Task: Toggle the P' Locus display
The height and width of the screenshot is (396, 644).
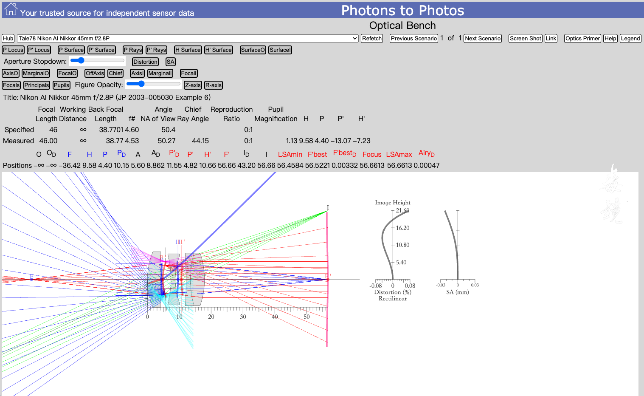Action: [x=39, y=50]
